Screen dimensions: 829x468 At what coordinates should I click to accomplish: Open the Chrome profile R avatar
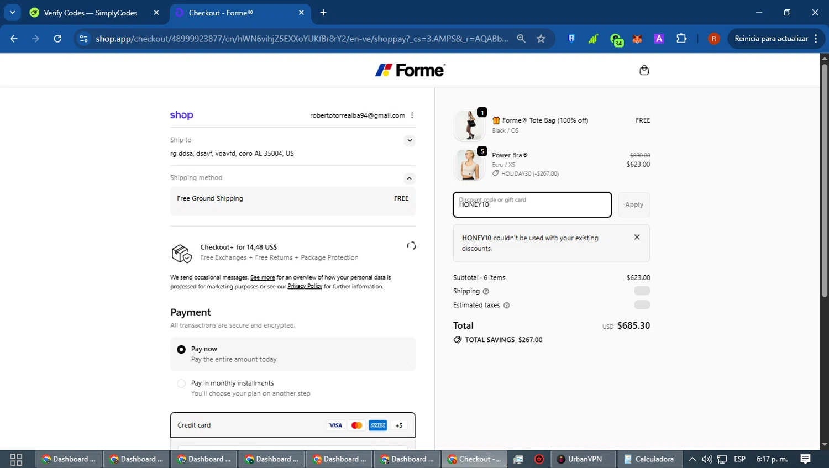coord(713,39)
